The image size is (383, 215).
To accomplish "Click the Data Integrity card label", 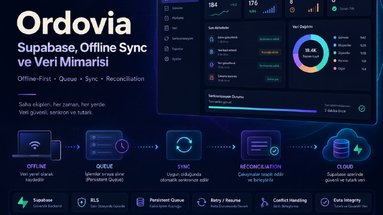I will pyautogui.click(x=347, y=200).
